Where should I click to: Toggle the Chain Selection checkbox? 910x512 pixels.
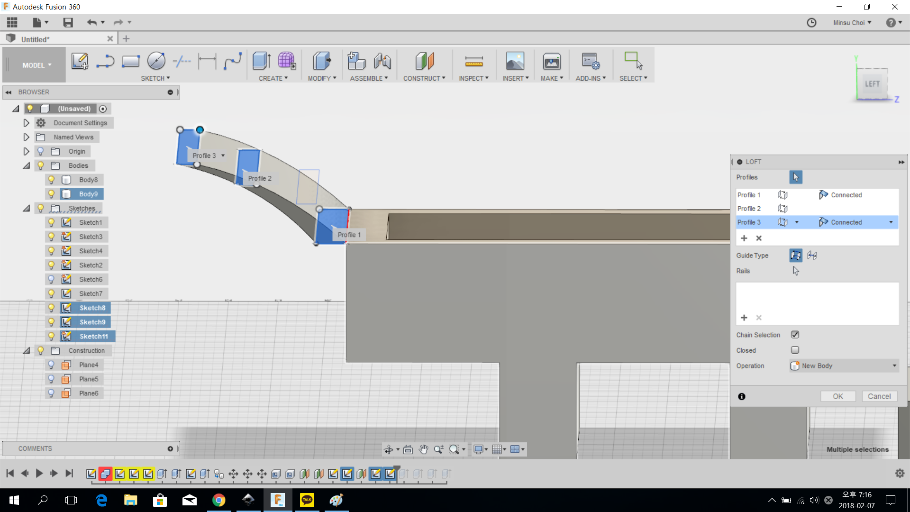(x=795, y=335)
